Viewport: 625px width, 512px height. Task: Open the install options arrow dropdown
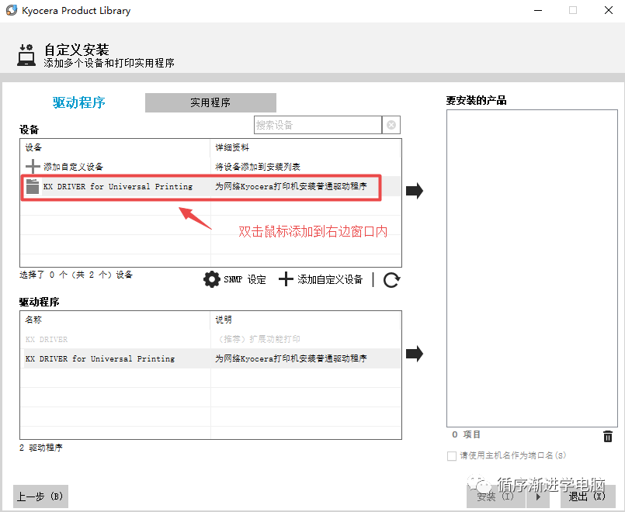click(539, 496)
